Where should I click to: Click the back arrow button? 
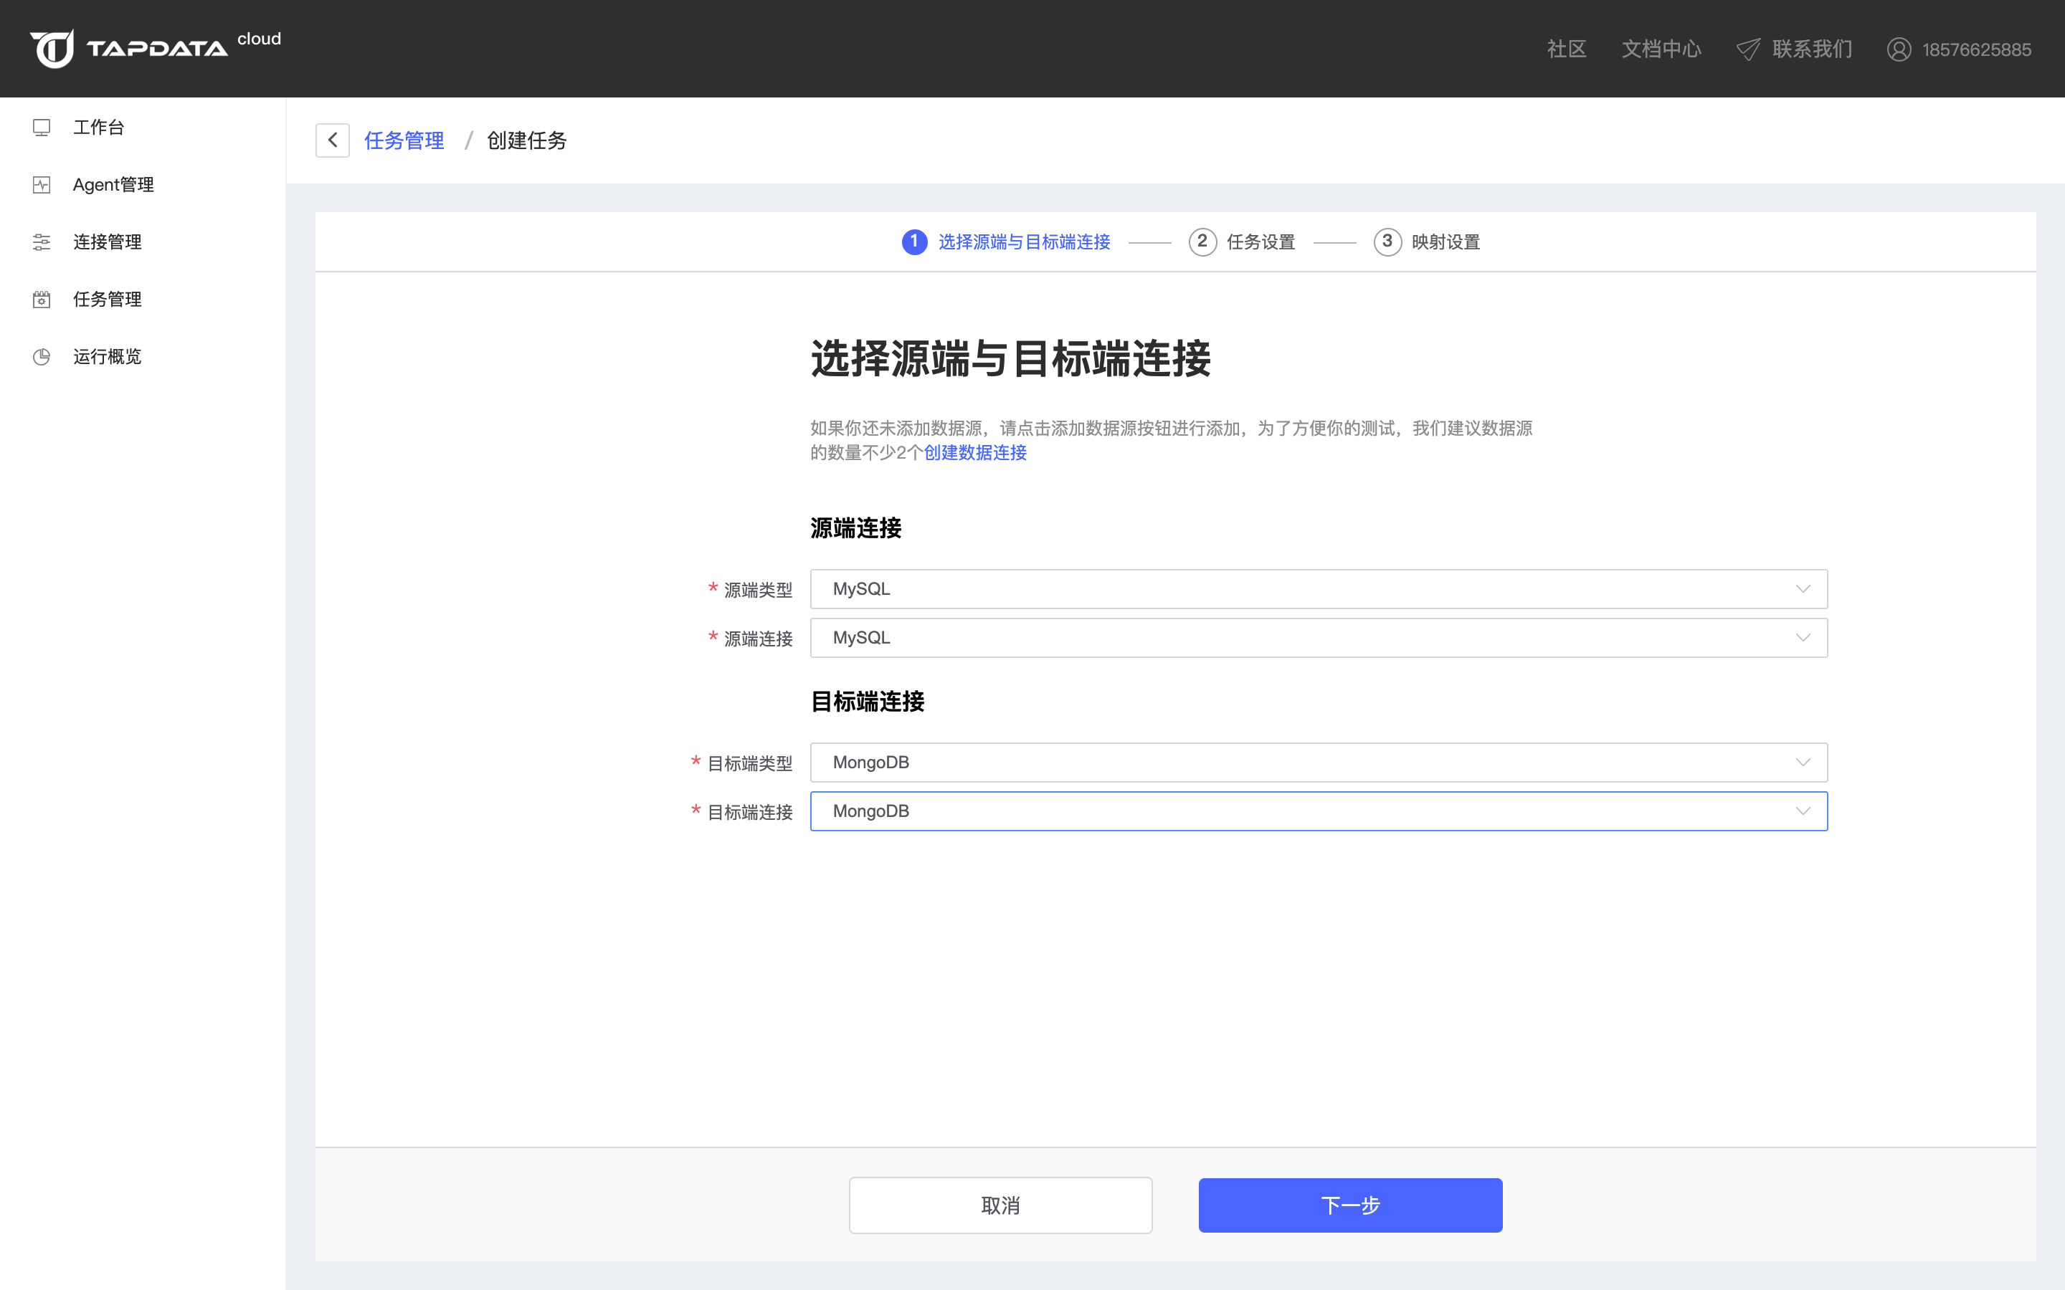(x=333, y=140)
